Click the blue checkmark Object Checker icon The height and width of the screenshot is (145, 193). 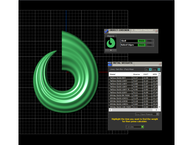click(107, 31)
